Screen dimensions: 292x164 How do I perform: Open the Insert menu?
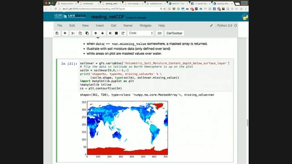click(x=100, y=26)
